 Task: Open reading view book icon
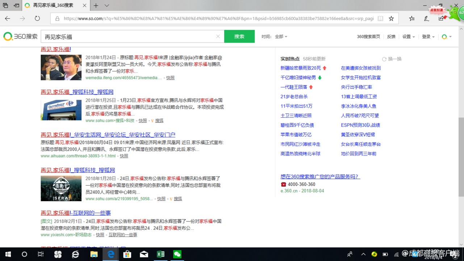tap(380, 18)
